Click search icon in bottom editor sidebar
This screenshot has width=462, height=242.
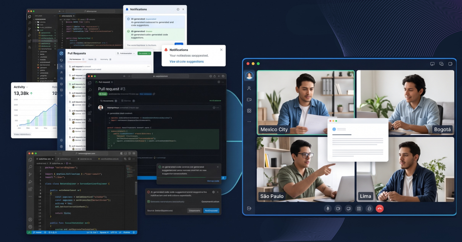(x=30, y=167)
